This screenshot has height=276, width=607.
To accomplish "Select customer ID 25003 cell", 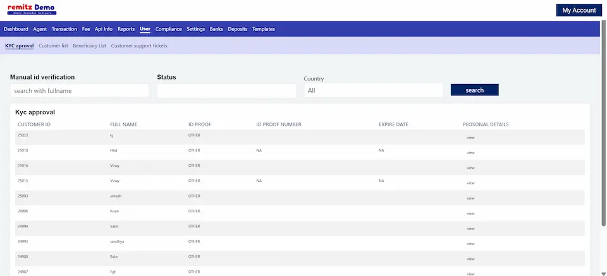I will pos(23,196).
